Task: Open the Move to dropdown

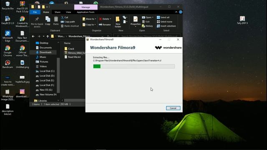Action: point(89,19)
